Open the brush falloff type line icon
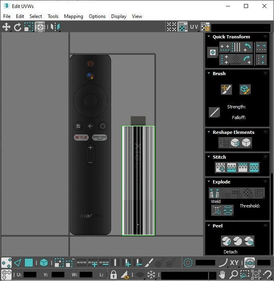274x281 pixels. coord(214,112)
